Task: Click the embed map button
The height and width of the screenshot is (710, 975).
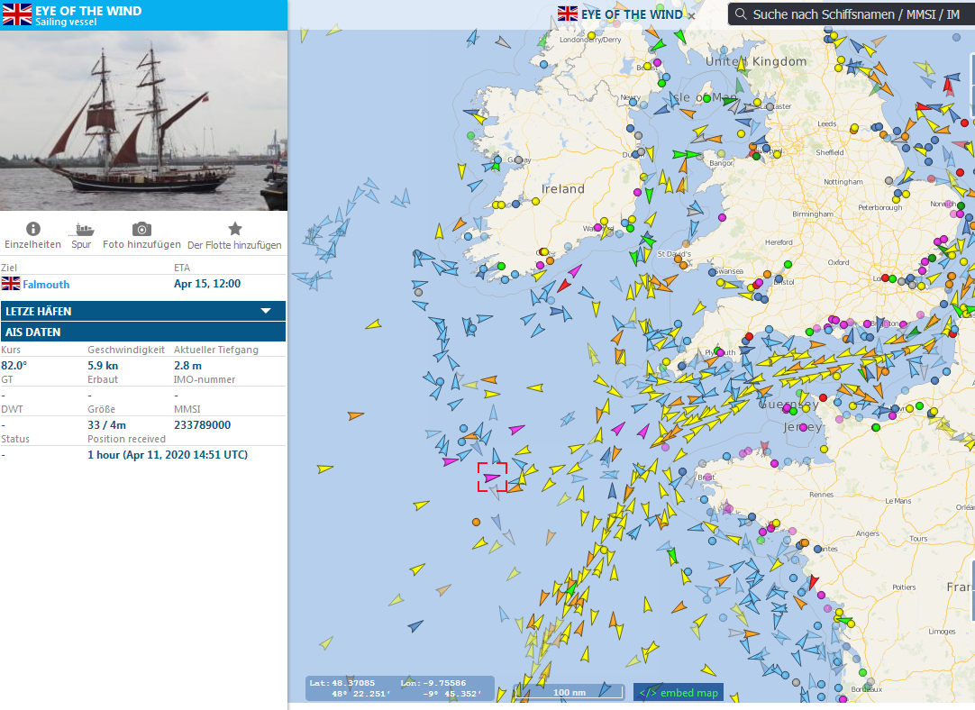Action: [679, 692]
